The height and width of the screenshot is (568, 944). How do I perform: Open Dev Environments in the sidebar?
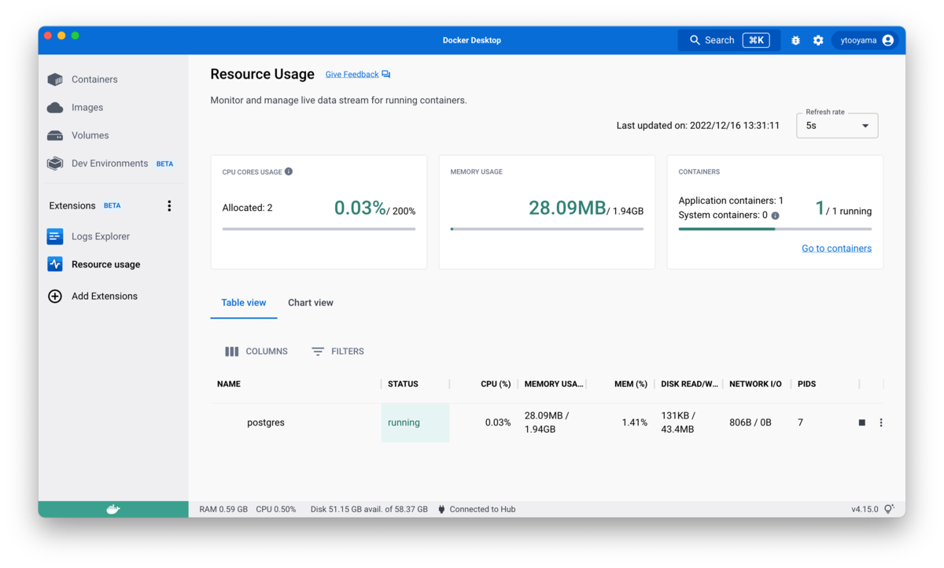(x=109, y=164)
